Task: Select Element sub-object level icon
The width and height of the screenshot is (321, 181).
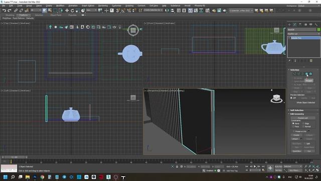Action: point(311,74)
